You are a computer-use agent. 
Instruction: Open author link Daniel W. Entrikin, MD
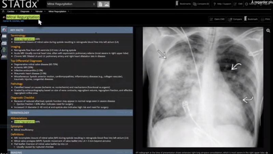click(13, 21)
